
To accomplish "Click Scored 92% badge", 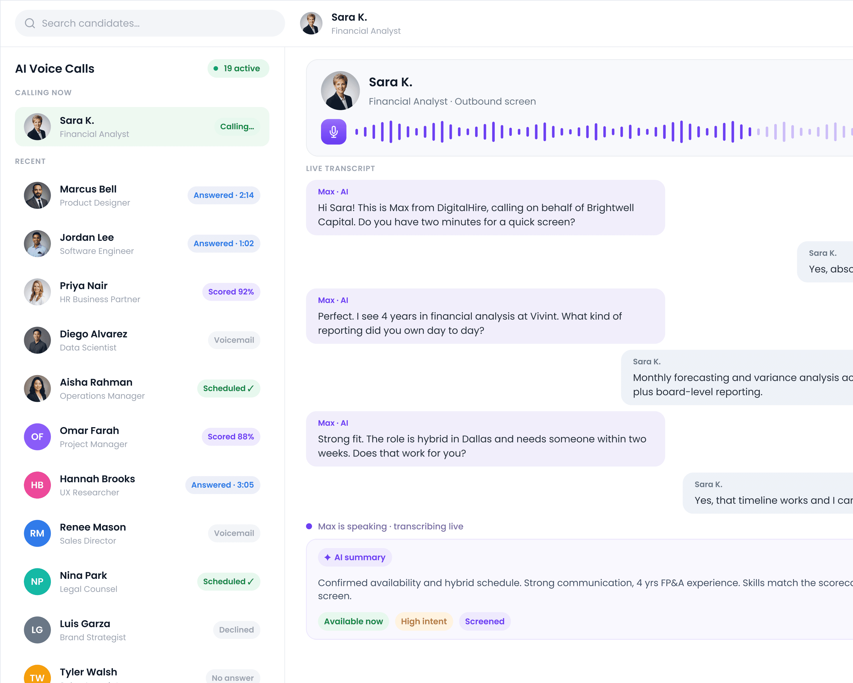I will click(231, 292).
